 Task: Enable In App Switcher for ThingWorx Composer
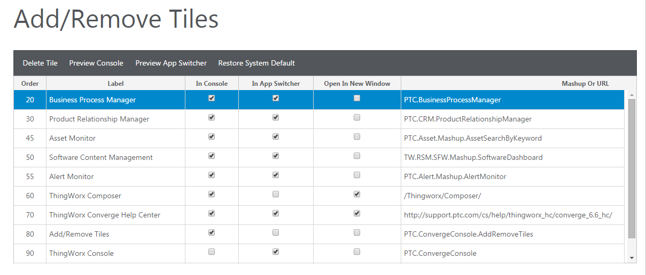[x=276, y=194]
